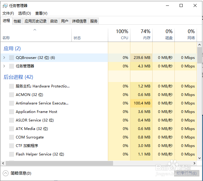
Task: Click the 任务管理器 process row icon
Action: point(12,66)
